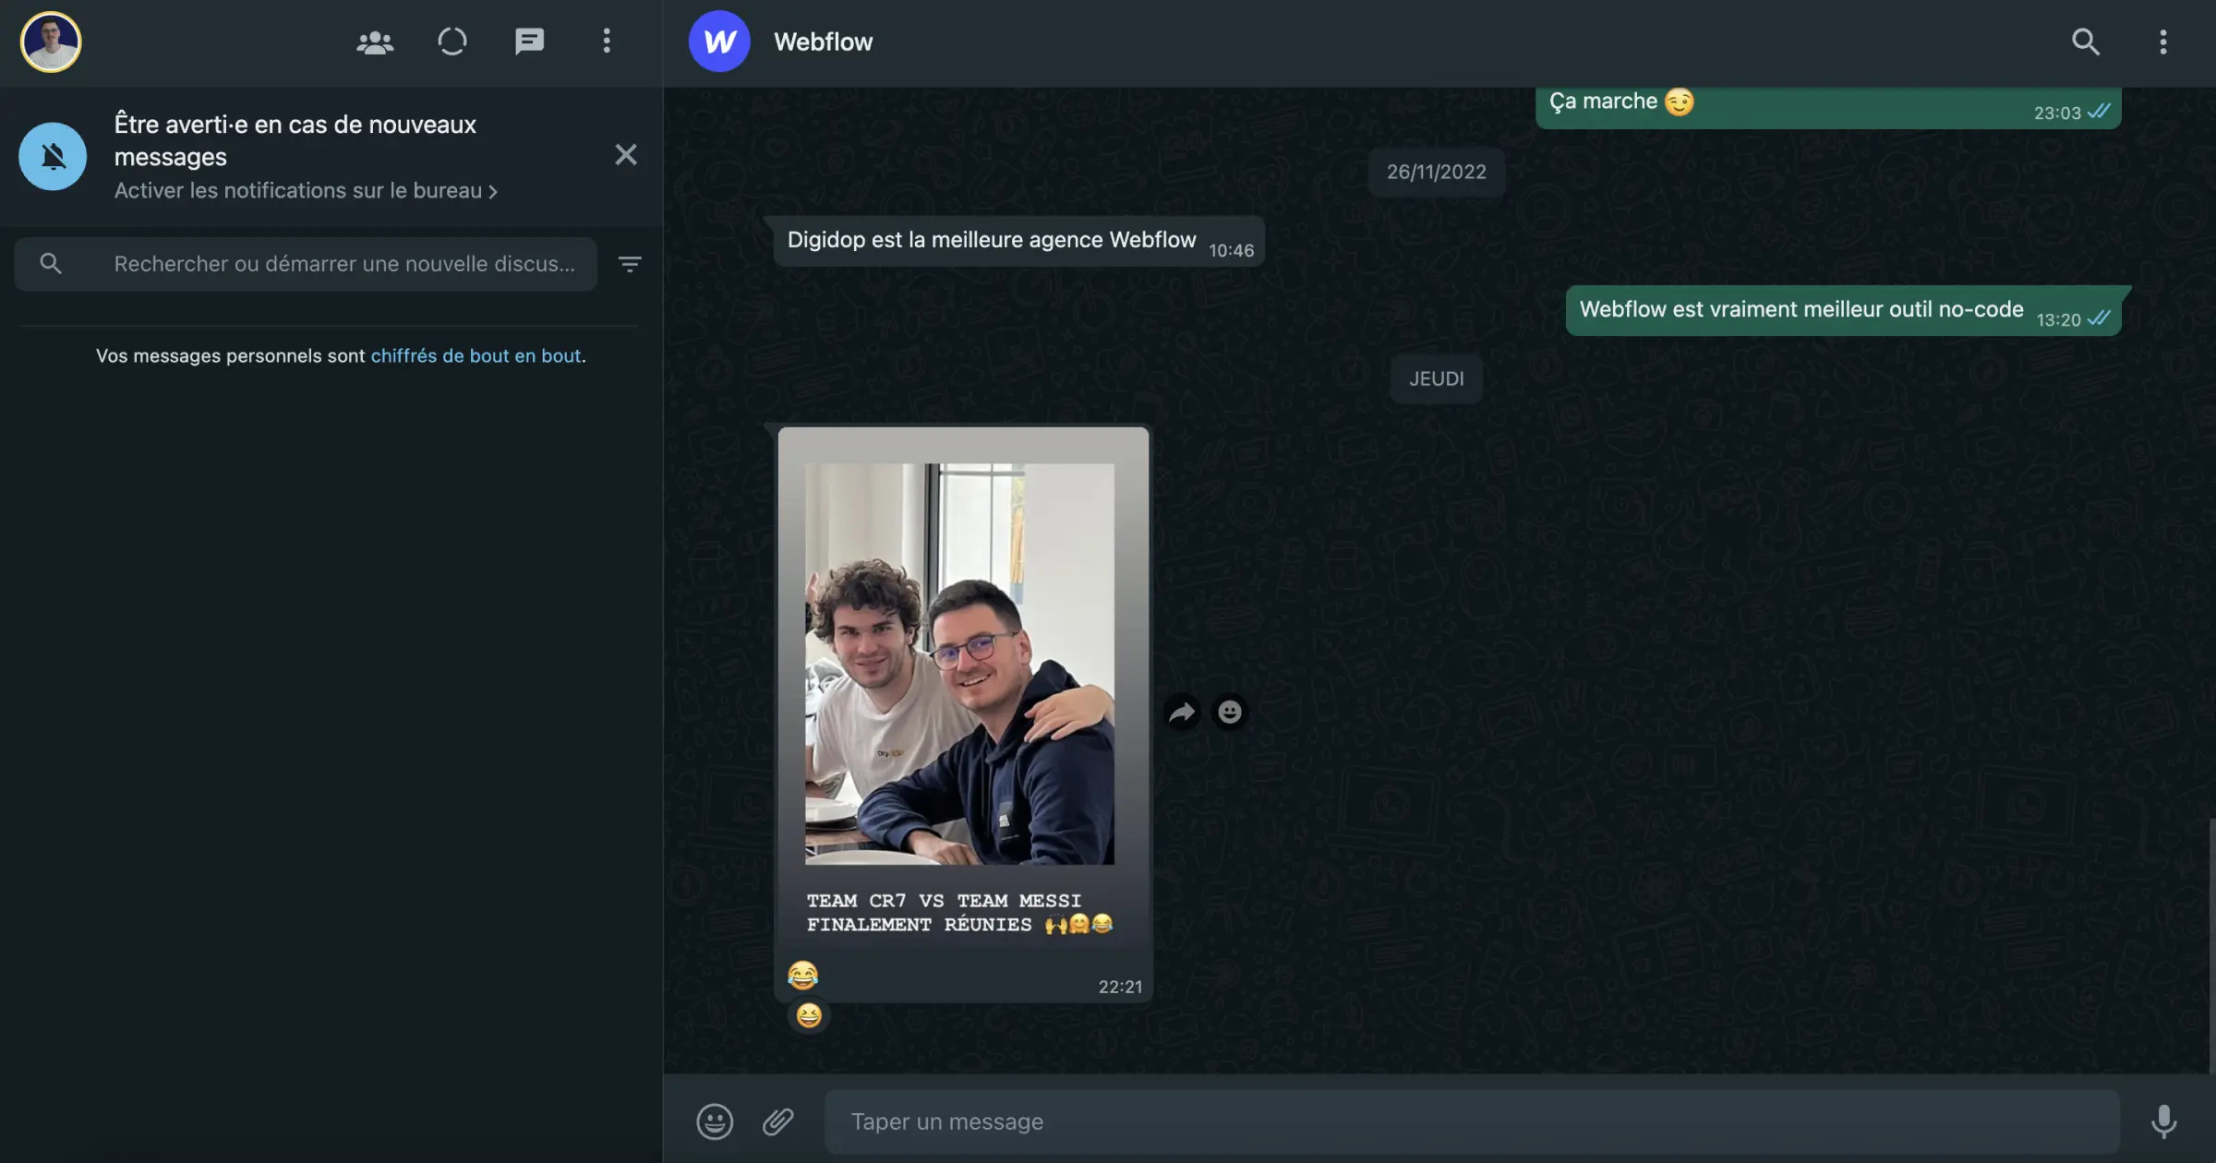This screenshot has height=1163, width=2216.
Task: Open the Webflow contact avatar
Action: click(x=719, y=42)
